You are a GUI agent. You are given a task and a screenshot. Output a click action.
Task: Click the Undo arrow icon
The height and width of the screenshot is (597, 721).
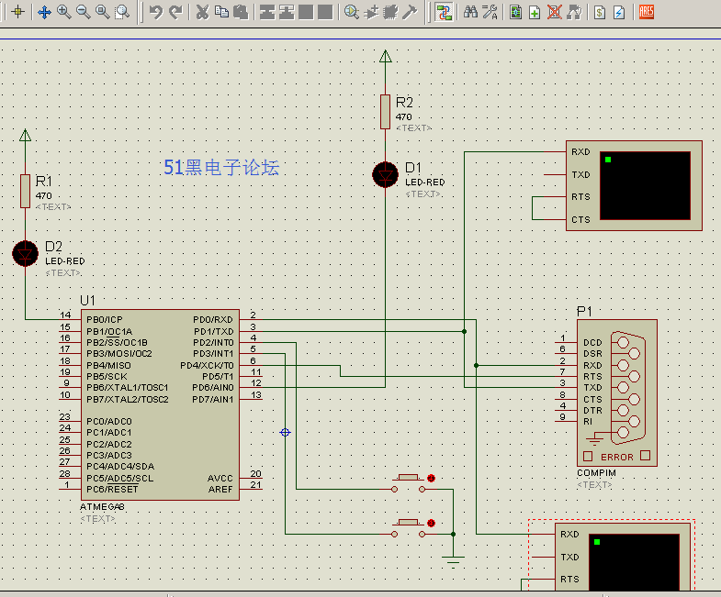pyautogui.click(x=155, y=12)
